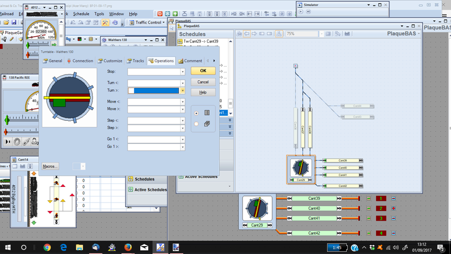Click the highlighted edit mode tools icon
Image resolution: width=451 pixels, height=254 pixels.
pyautogui.click(x=105, y=23)
